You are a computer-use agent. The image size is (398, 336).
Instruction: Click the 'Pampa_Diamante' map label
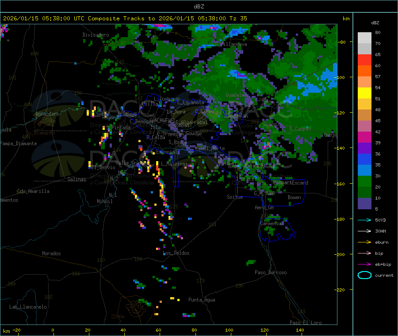pos(19,143)
